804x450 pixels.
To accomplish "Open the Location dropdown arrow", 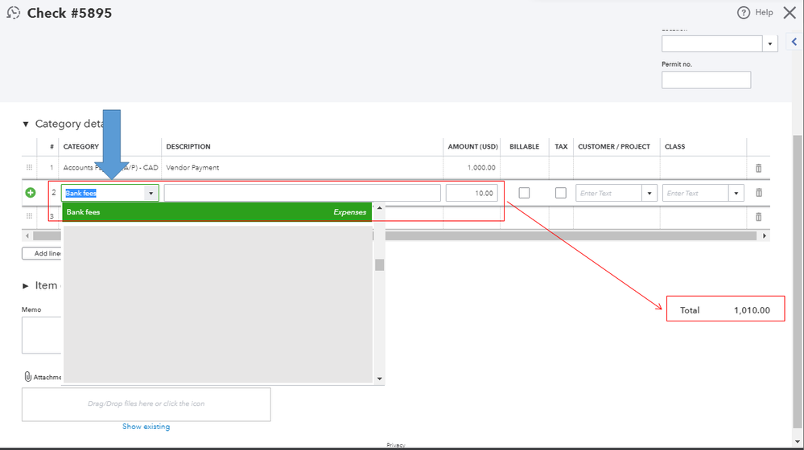I will click(769, 44).
